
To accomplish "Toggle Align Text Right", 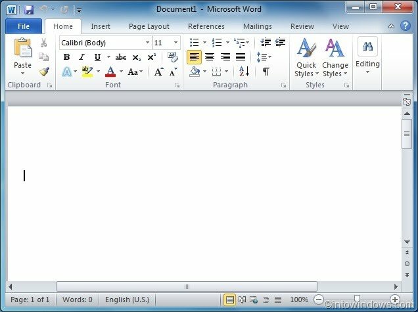I will coord(225,56).
